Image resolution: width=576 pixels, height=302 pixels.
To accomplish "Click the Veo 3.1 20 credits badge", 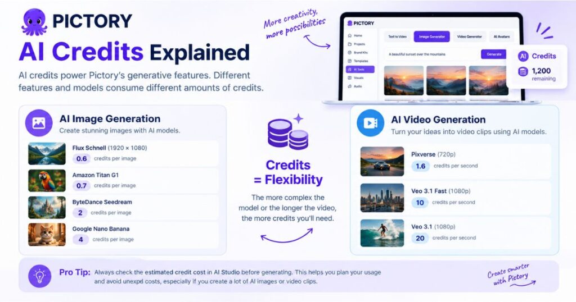I will point(420,238).
